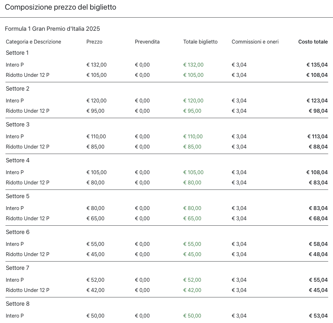The height and width of the screenshot is (323, 333).
Task: Select the 'Settore 6' section heading
Action: pyautogui.click(x=18, y=232)
